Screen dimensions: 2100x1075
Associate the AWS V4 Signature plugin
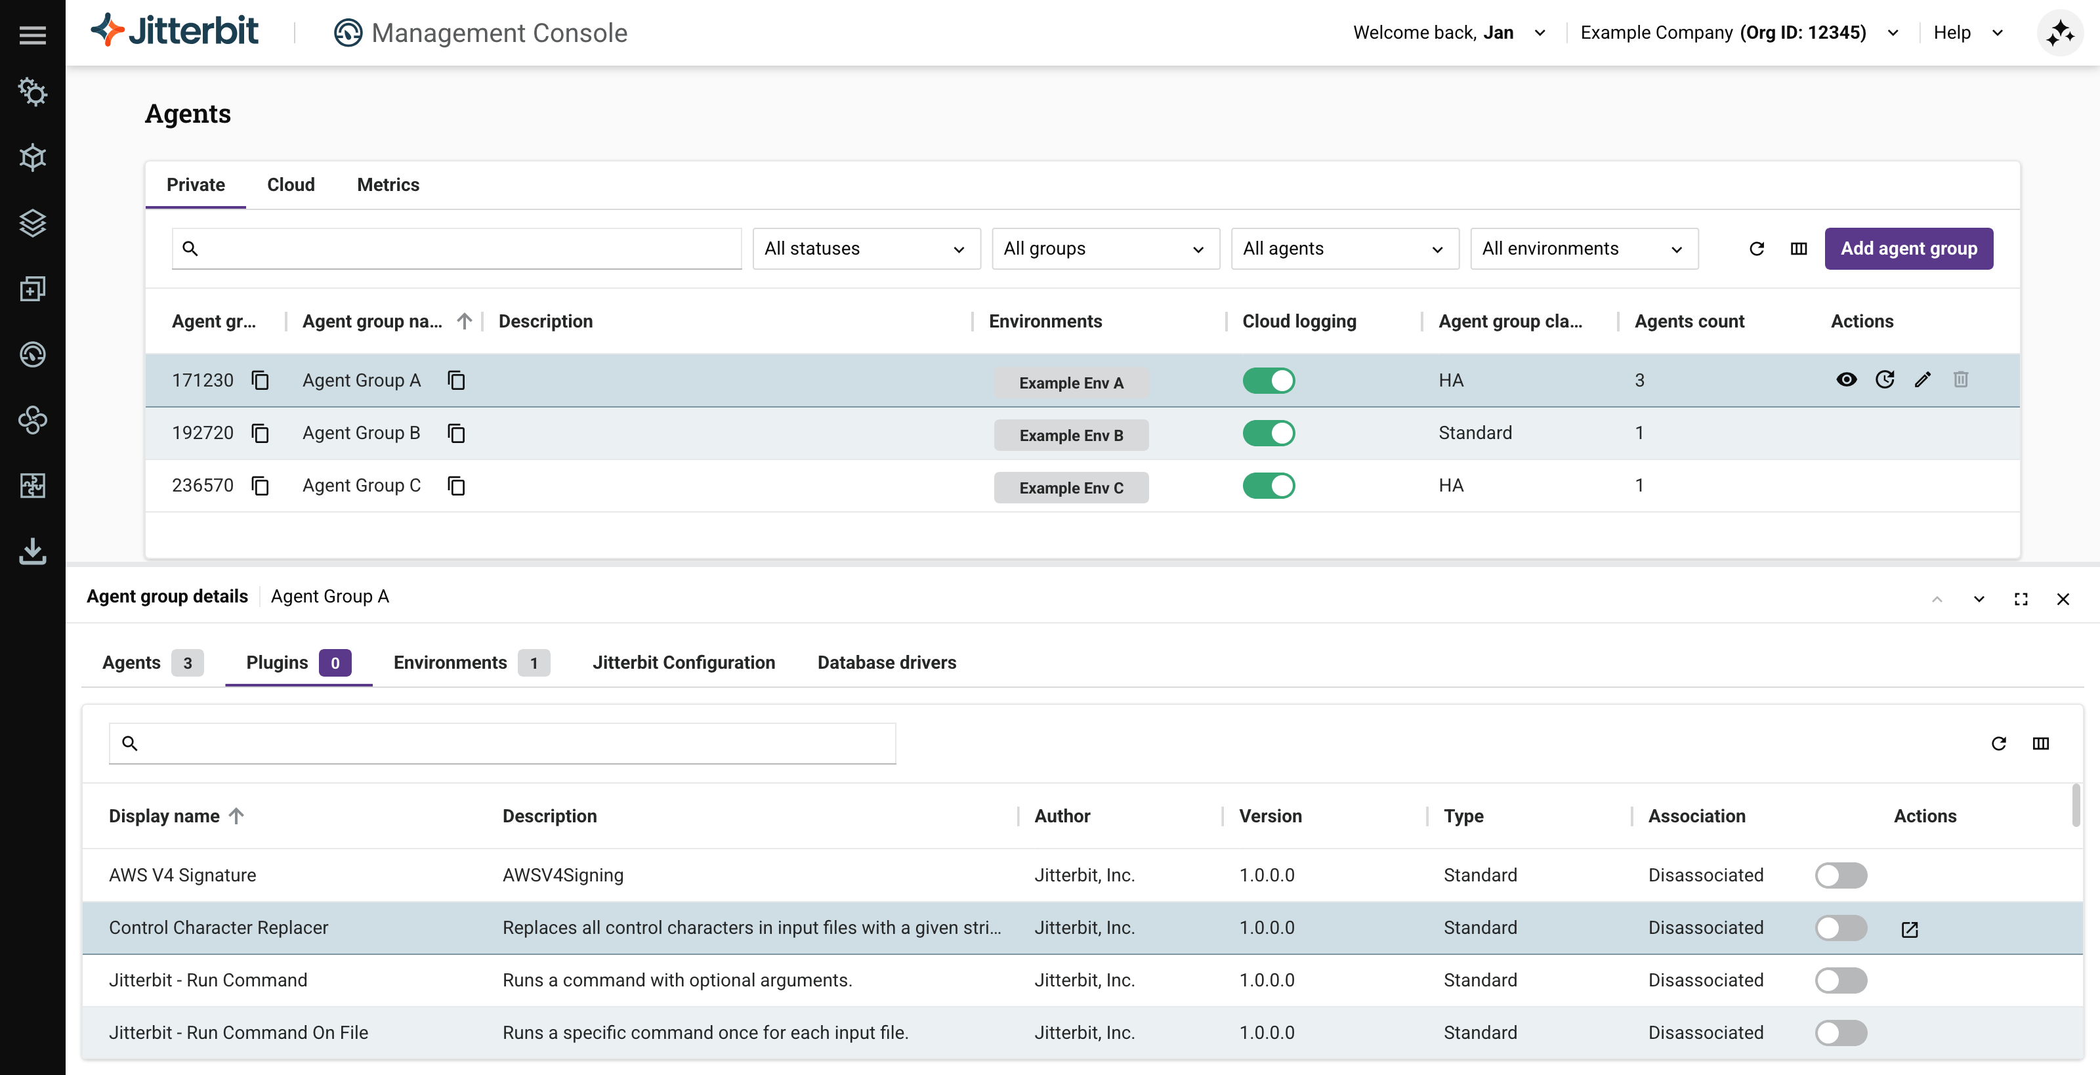coord(1841,875)
